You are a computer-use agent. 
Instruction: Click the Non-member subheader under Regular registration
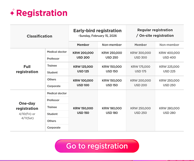tap(169, 45)
